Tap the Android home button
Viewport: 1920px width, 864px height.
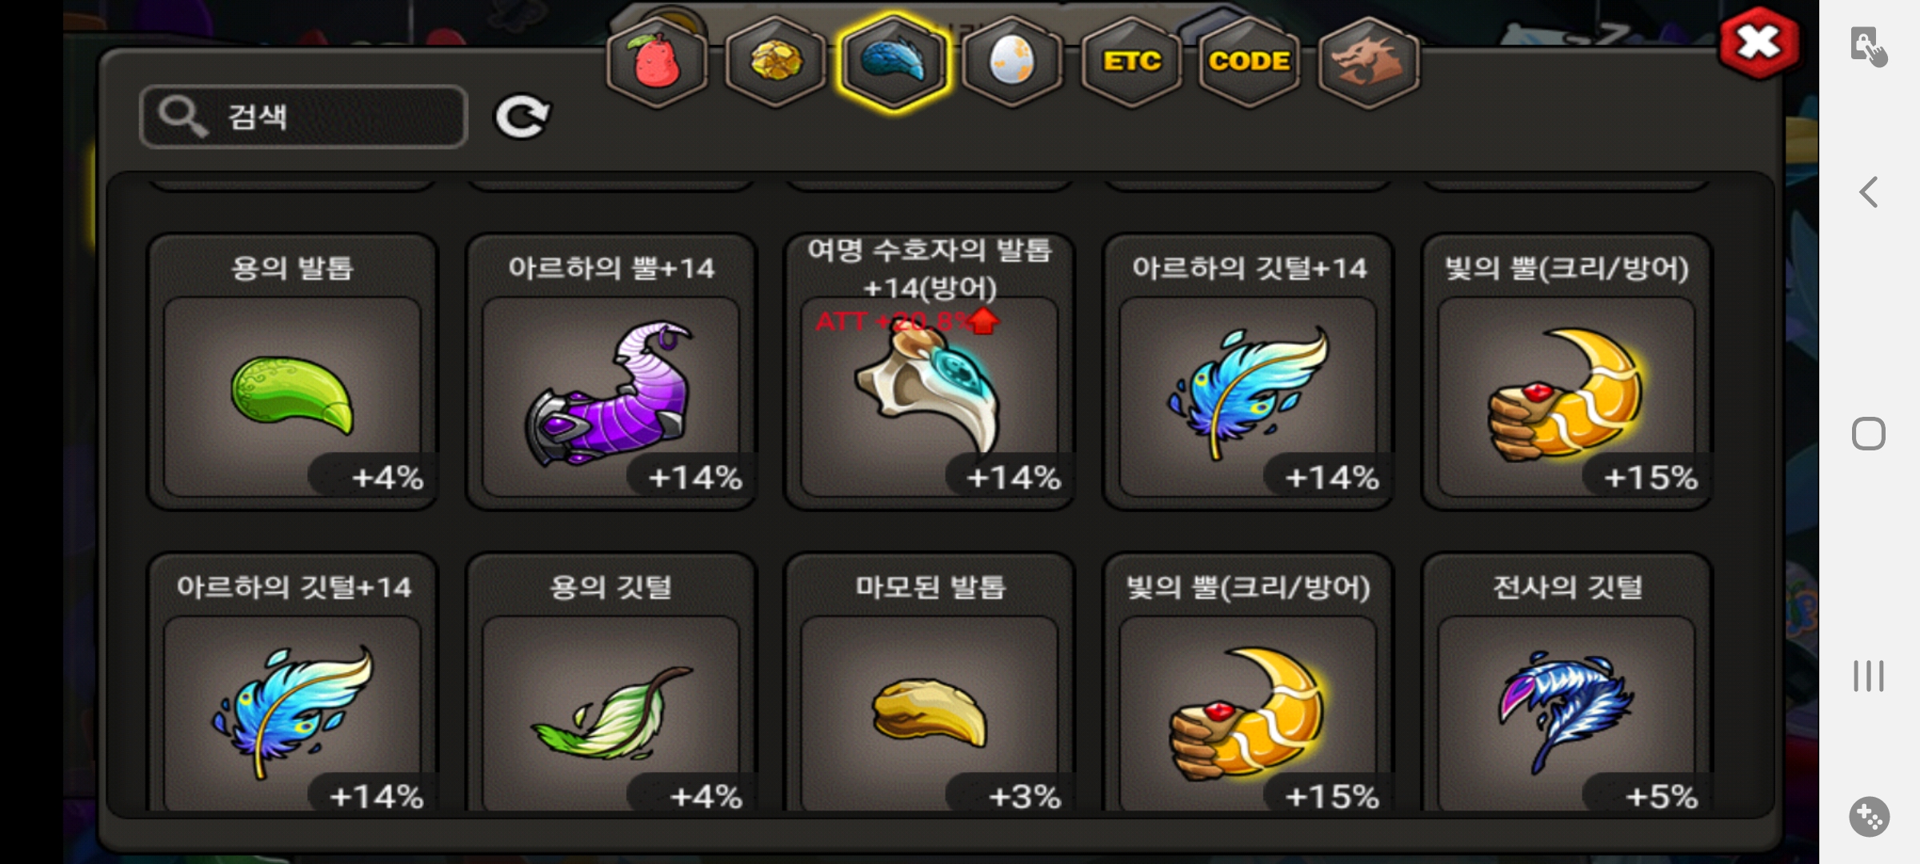[x=1869, y=434]
